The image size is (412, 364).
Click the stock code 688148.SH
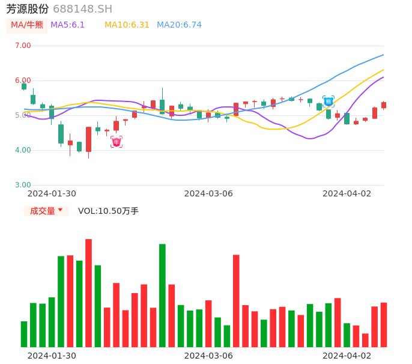pos(82,9)
